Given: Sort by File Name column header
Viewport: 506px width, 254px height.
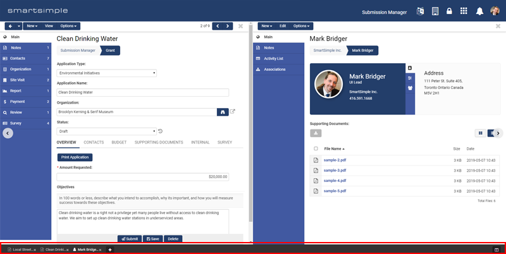Looking at the screenshot, I should point(335,148).
